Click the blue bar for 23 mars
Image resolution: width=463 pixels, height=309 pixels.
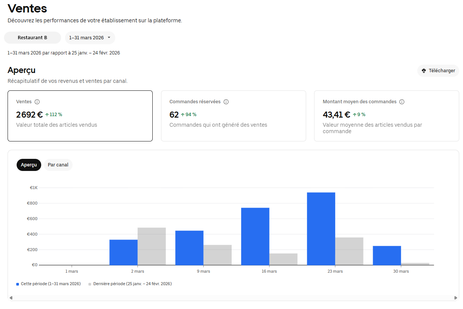coord(321,229)
